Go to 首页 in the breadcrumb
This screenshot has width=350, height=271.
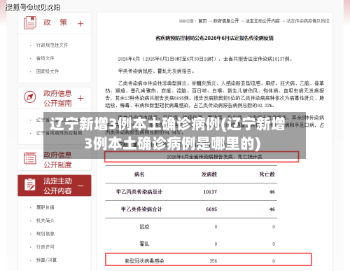(x=202, y=21)
